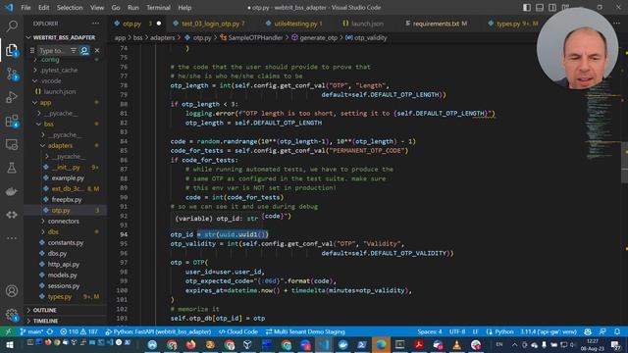Click the VLC cone icon in taskbar
This screenshot has width=628, height=353.
point(456,344)
